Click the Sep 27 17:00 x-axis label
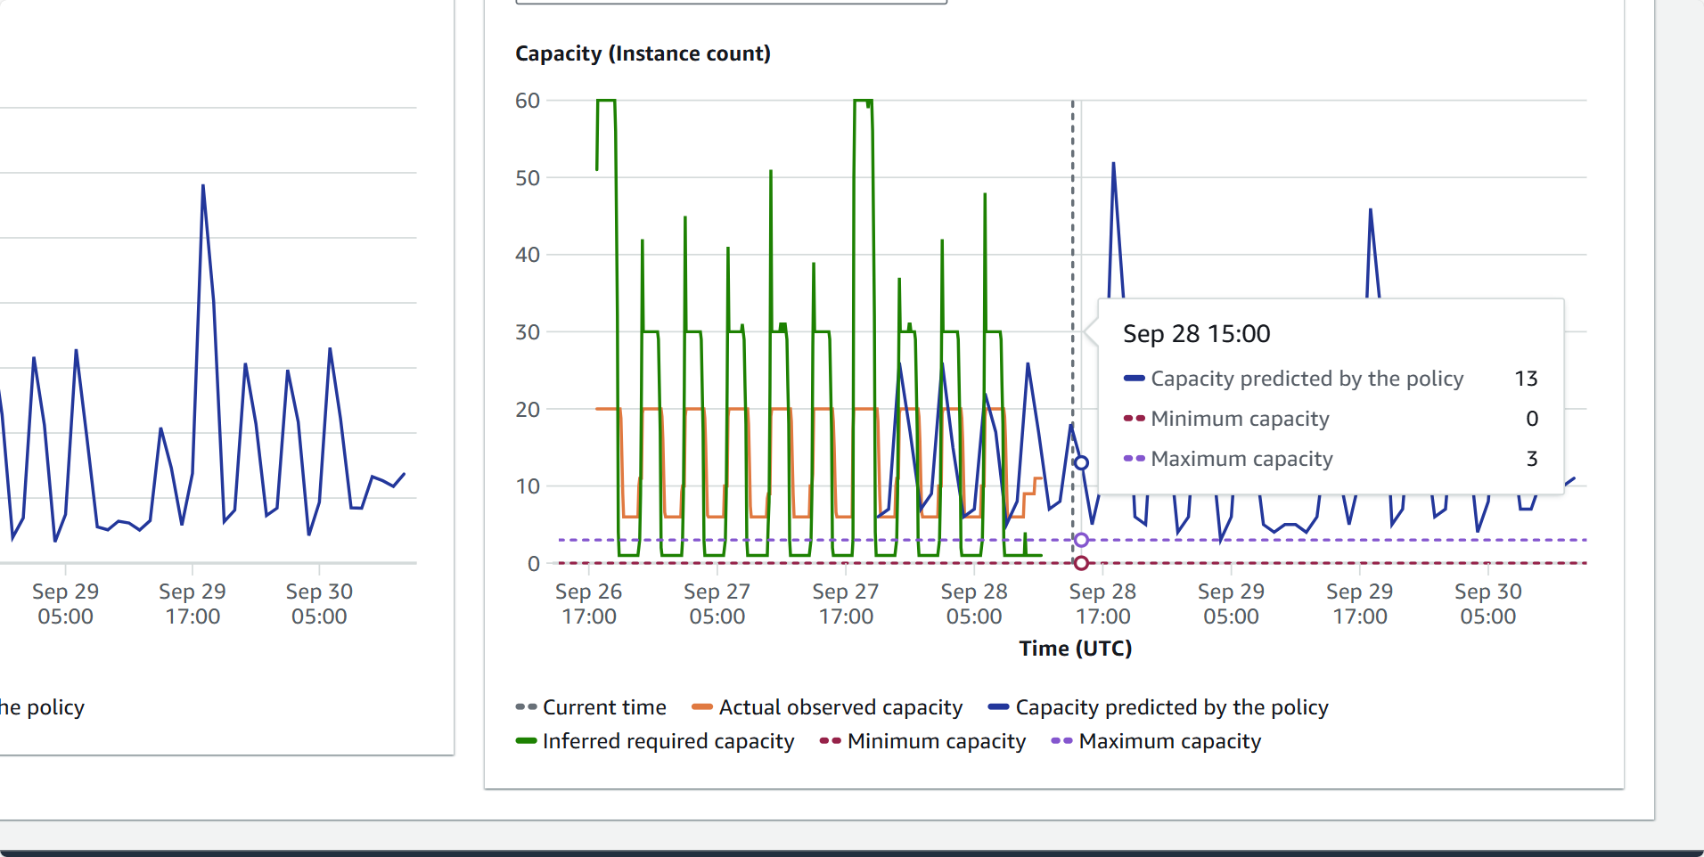Image resolution: width=1704 pixels, height=857 pixels. [846, 604]
